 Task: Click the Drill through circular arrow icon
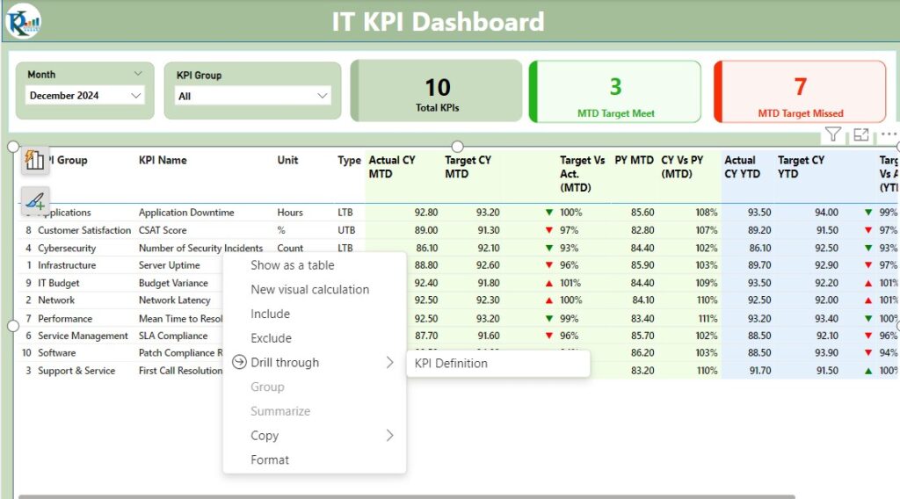tap(239, 362)
